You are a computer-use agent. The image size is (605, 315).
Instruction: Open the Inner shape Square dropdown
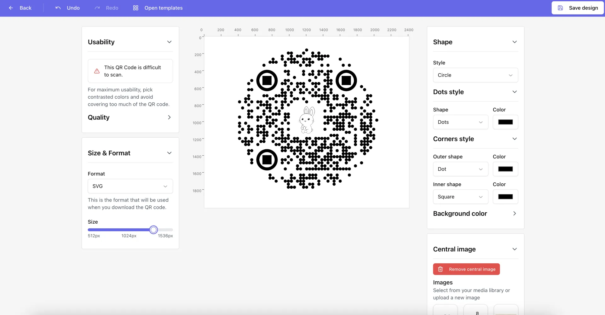pyautogui.click(x=460, y=197)
